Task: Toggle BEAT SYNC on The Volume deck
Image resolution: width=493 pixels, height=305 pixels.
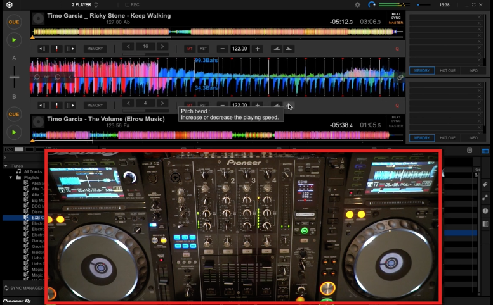Action: pos(396,119)
